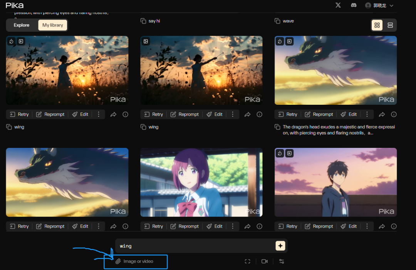The height and width of the screenshot is (270, 416).
Task: Click the Pika logo
Action: coord(15,5)
